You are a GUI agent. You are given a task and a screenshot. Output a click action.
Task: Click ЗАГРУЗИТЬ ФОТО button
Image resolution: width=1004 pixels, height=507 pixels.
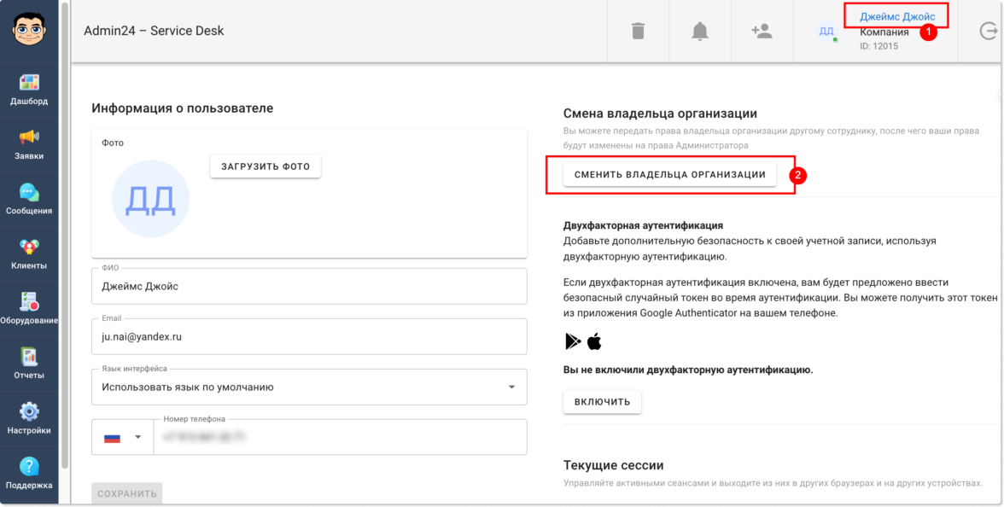click(x=266, y=166)
